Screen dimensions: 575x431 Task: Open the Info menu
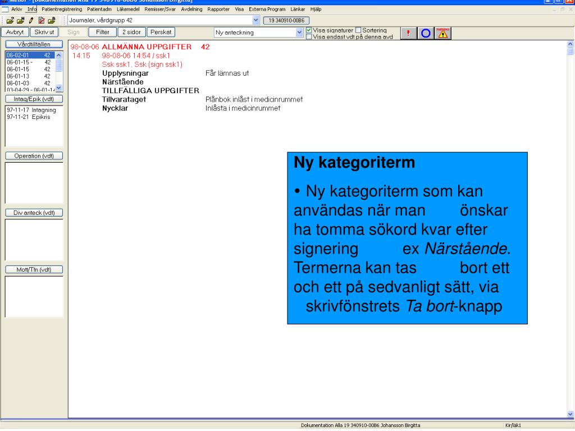[32, 9]
